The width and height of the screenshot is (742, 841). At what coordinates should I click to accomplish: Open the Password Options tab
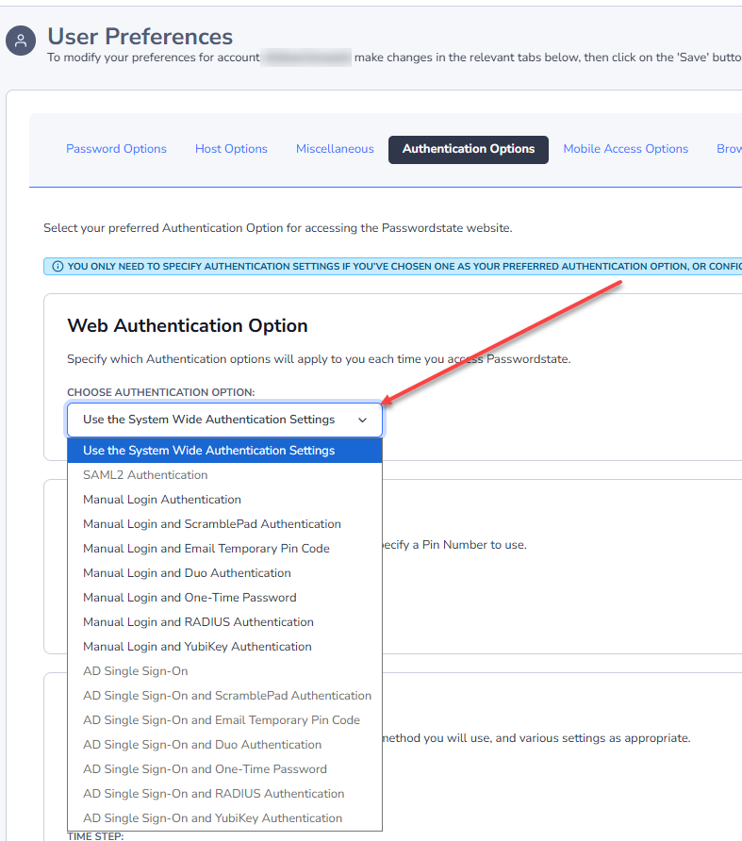[x=116, y=149]
